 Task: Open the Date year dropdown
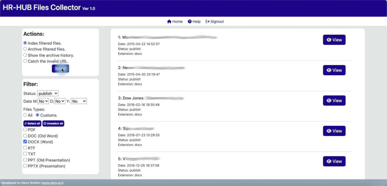point(79,101)
